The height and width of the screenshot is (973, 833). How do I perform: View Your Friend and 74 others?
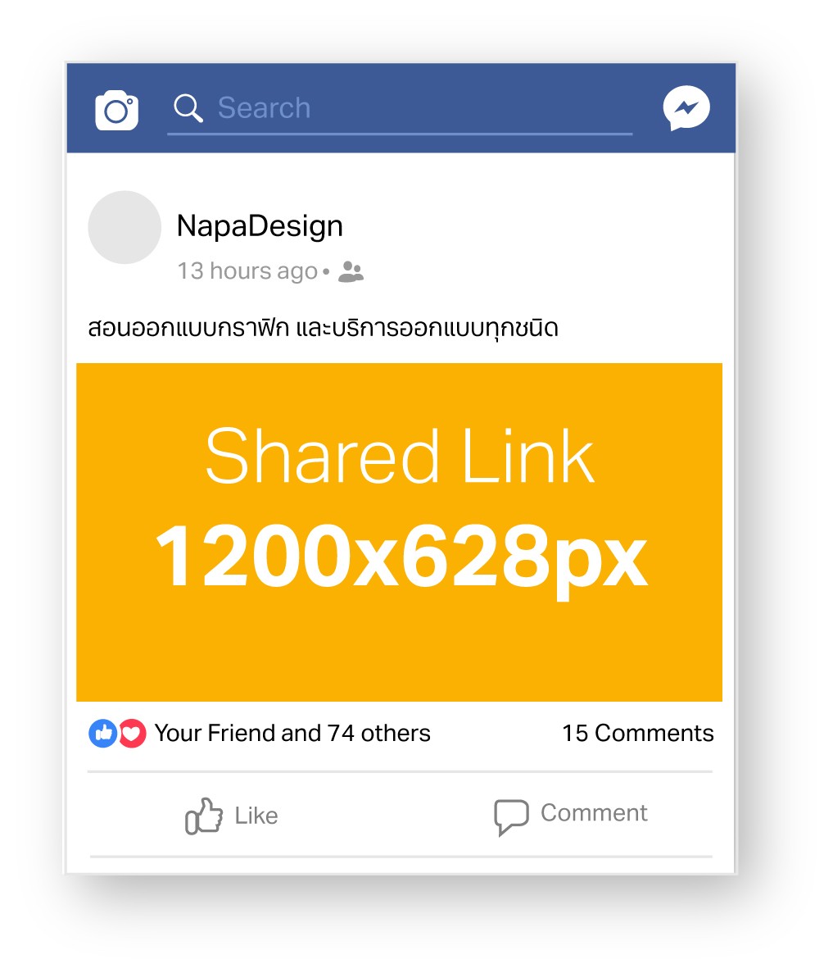292,733
